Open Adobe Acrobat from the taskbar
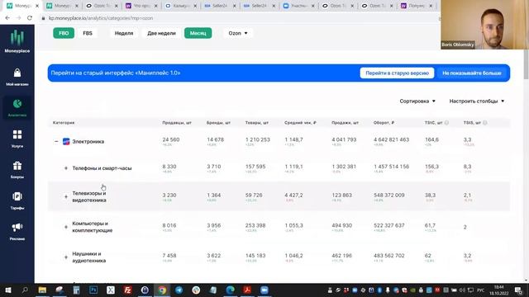The height and width of the screenshot is (297, 529). 247,290
